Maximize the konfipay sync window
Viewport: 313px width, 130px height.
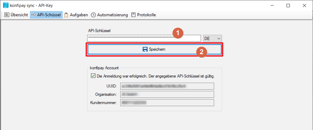[288, 5]
